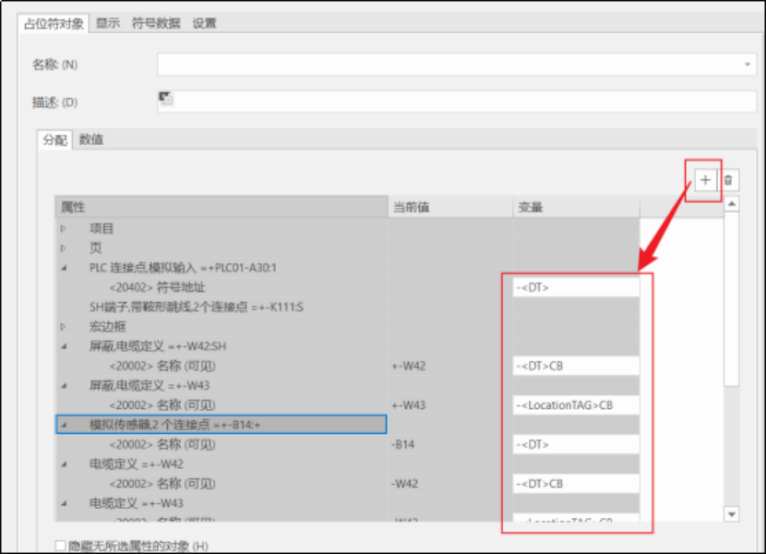Click the trash delete icon
The height and width of the screenshot is (554, 766).
728,180
